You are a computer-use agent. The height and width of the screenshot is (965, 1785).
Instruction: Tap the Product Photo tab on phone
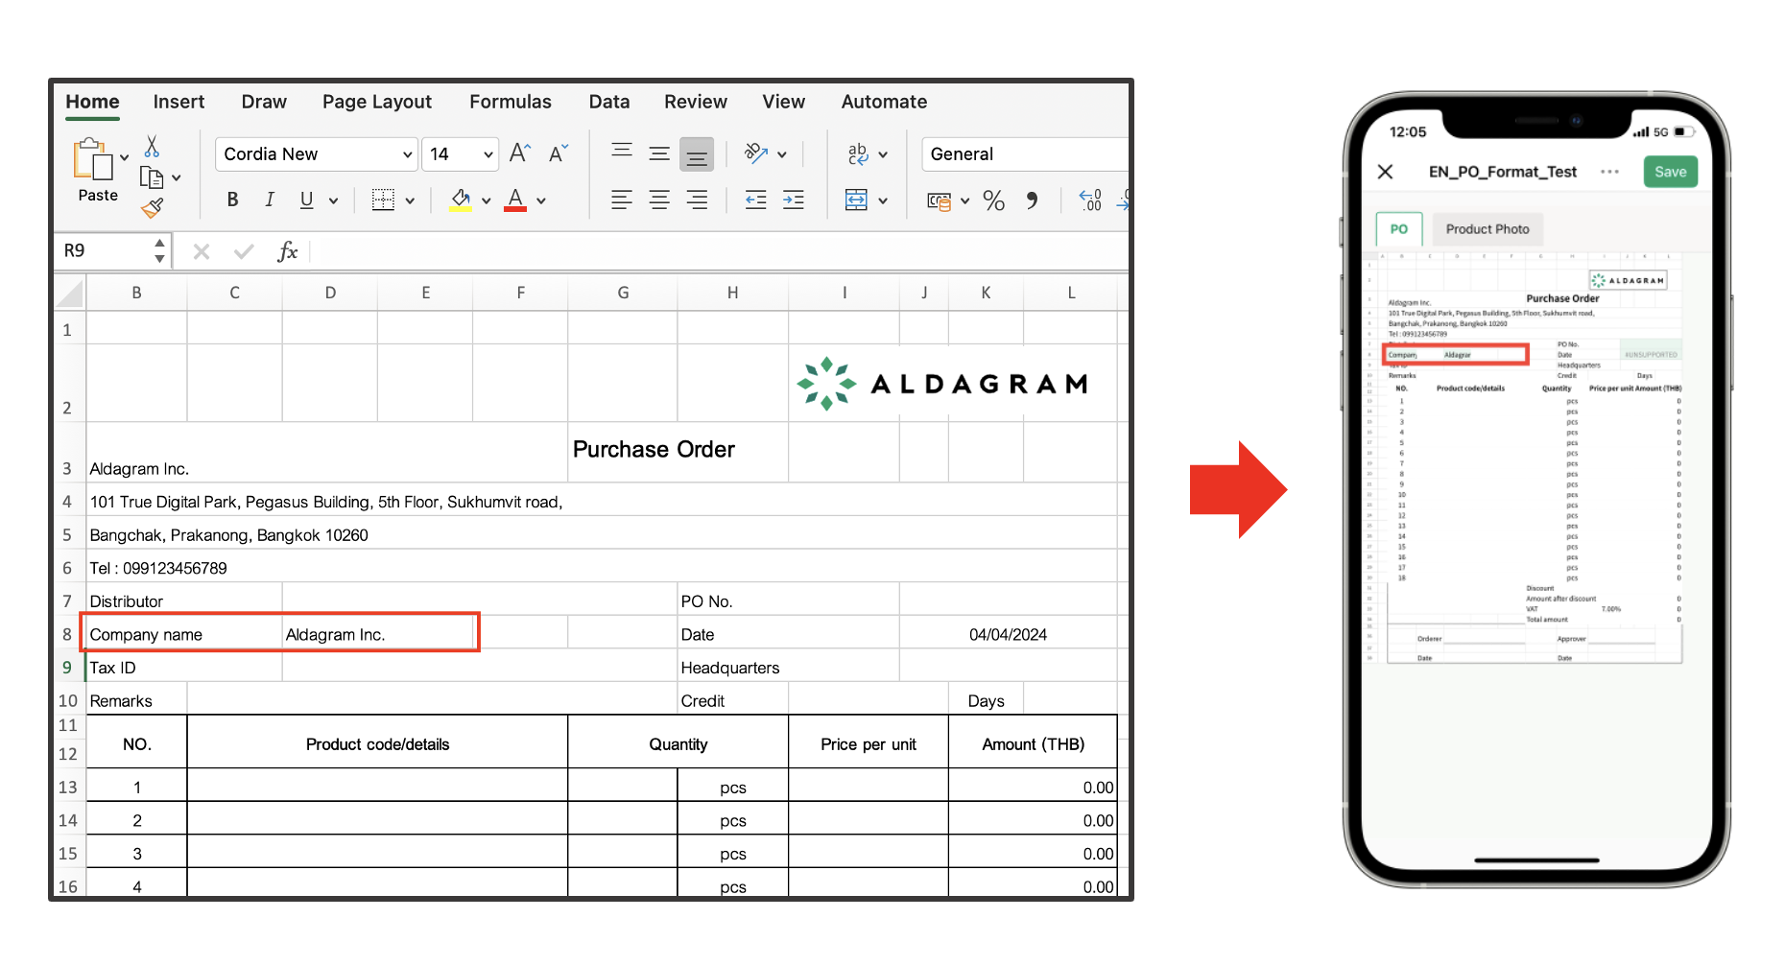click(x=1487, y=229)
